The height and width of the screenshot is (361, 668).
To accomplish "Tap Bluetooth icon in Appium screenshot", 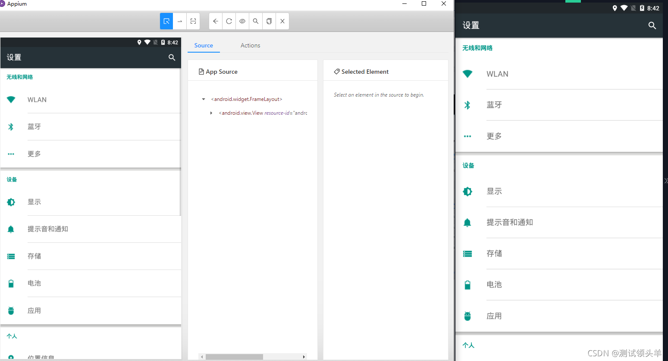I will (11, 127).
